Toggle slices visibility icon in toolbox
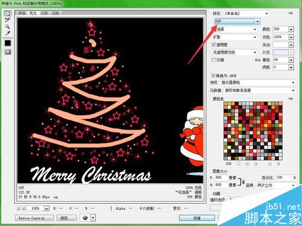This screenshot has width=302, height=226. point(8,52)
